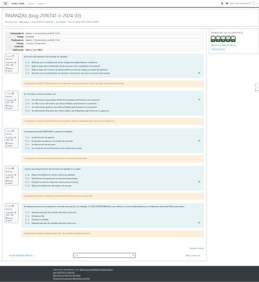Open the activity jump-to dropdown
Viewport: 259px width, 282px height.
104,255
